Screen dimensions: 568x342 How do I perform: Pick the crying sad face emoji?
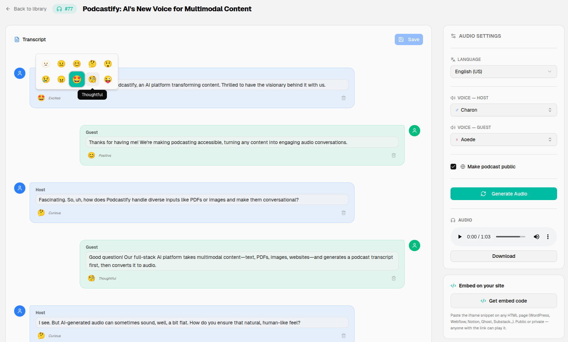[x=46, y=79]
